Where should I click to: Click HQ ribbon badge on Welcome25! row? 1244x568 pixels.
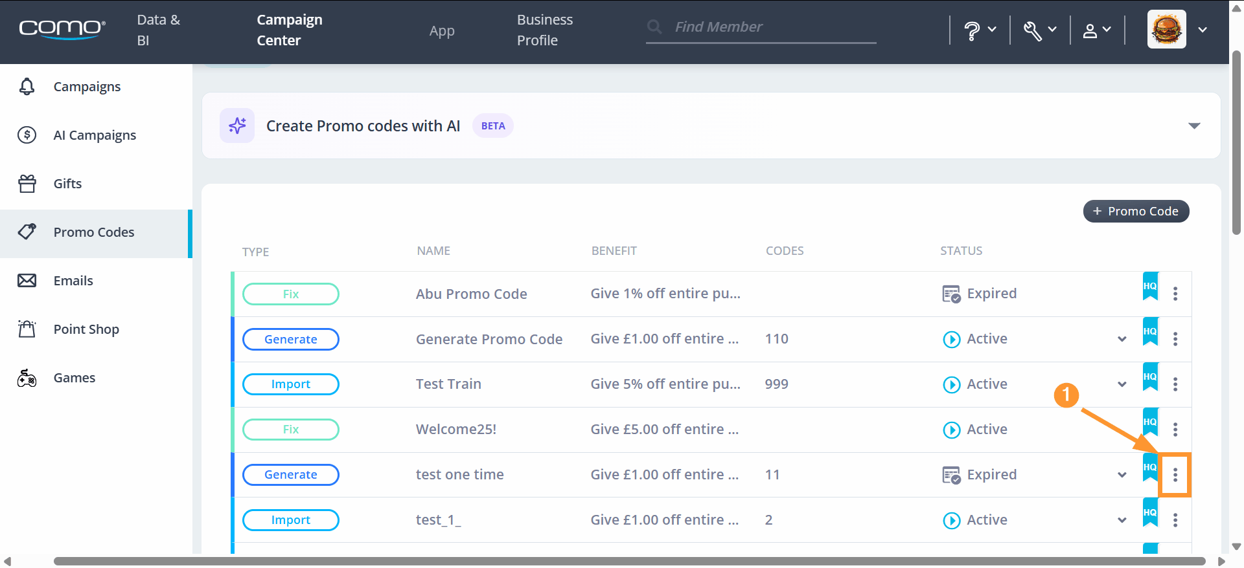pyautogui.click(x=1150, y=422)
